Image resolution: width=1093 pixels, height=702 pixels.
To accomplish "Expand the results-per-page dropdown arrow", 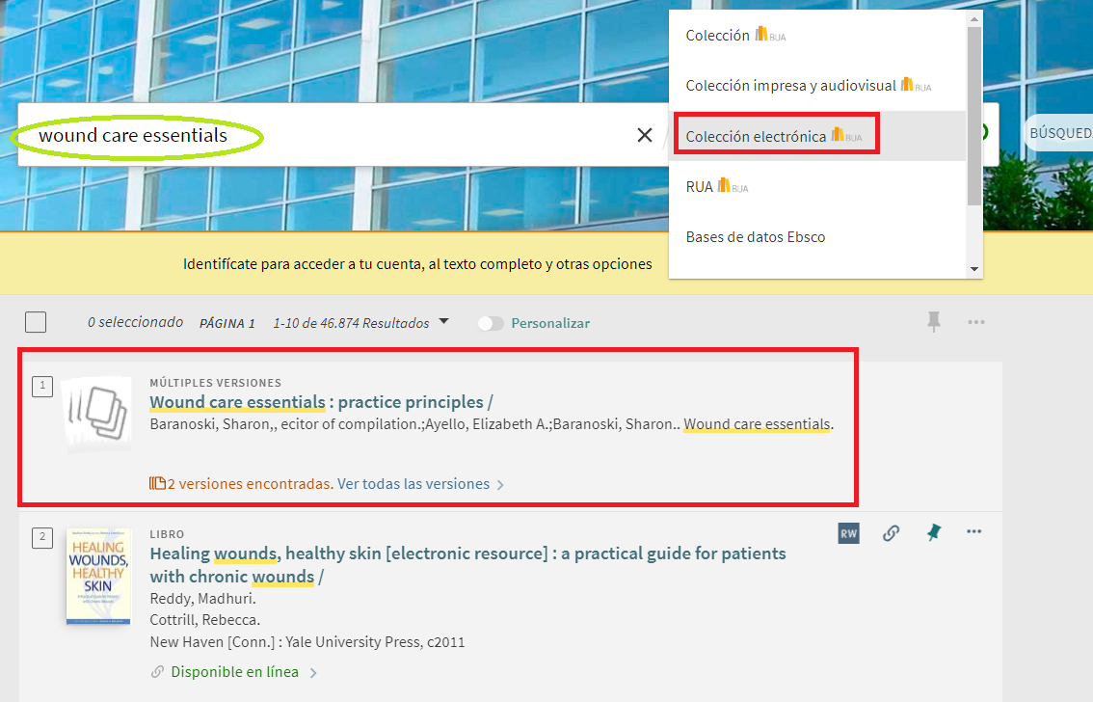I will 443,322.
